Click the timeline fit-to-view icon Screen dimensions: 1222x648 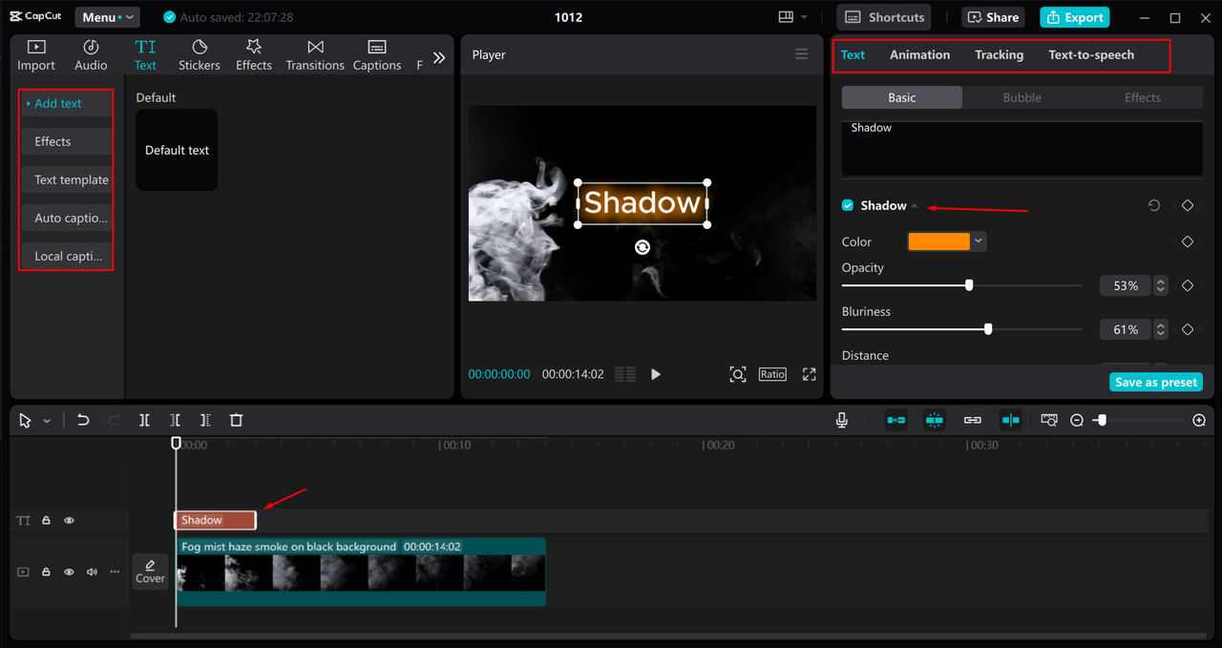[x=1049, y=420]
